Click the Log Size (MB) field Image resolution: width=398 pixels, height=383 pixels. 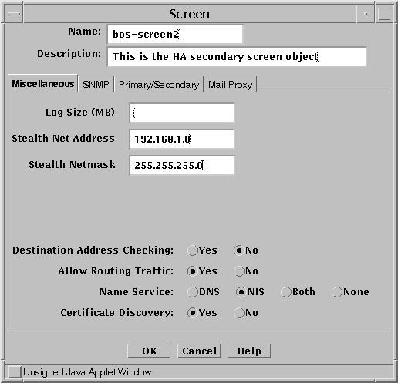[182, 113]
